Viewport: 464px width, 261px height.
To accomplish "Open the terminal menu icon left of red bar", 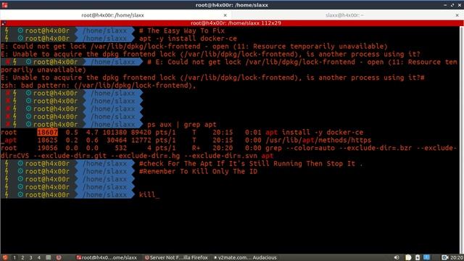I will pyautogui.click(x=3, y=23).
